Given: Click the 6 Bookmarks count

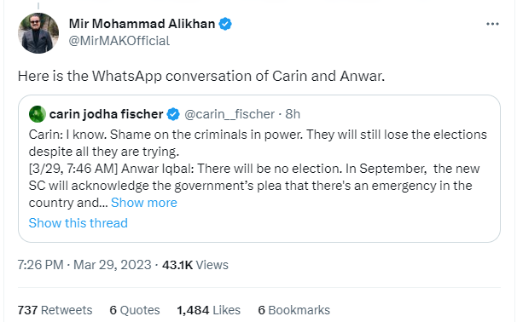Looking at the screenshot, I should [293, 310].
